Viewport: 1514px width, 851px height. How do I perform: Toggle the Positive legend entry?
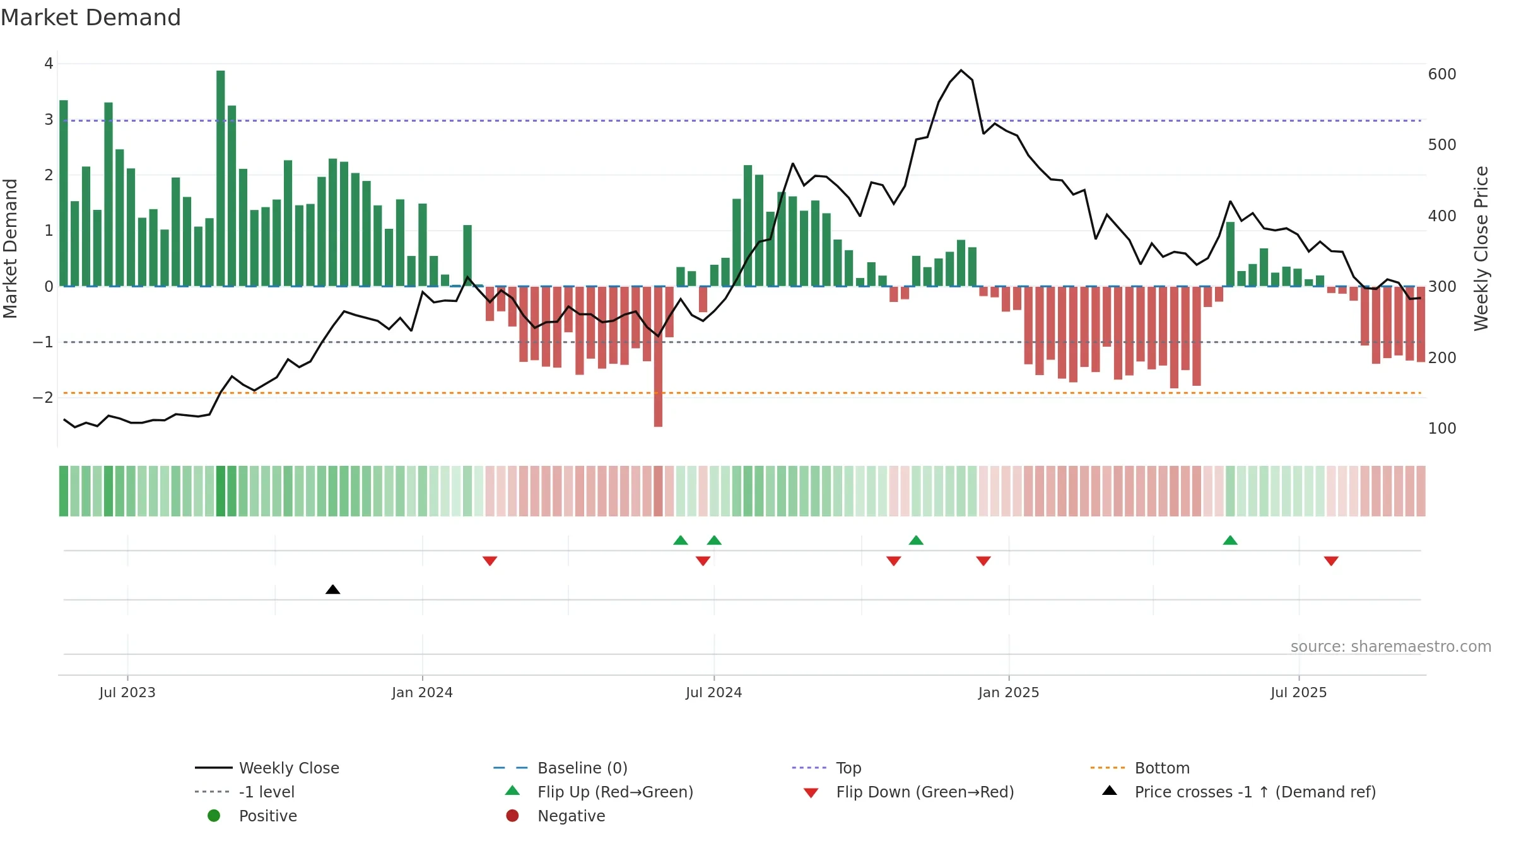[x=252, y=816]
